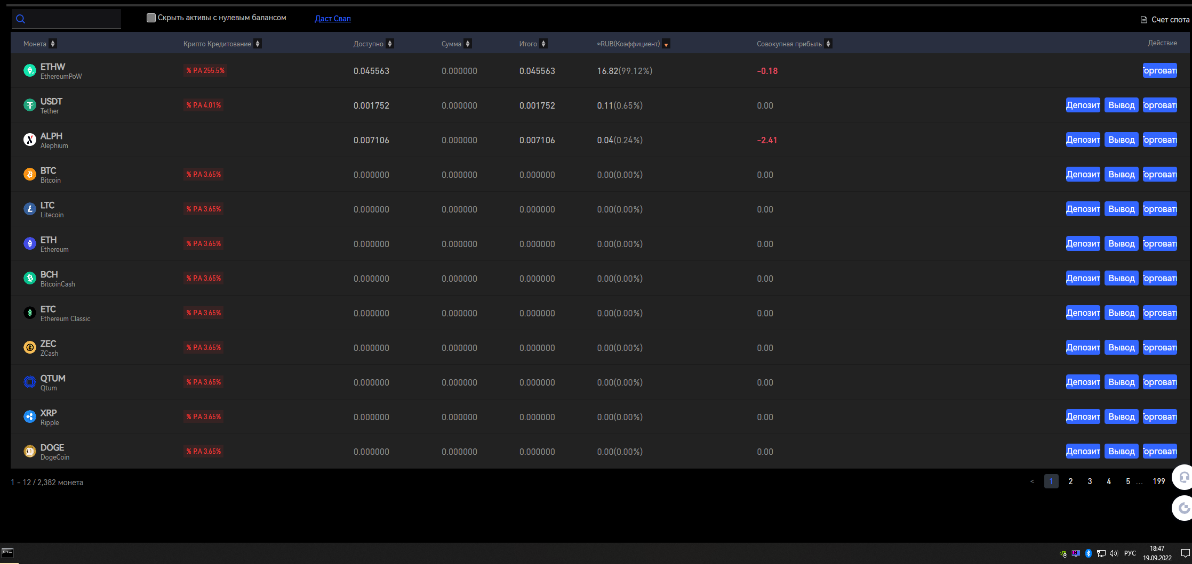Select current page 1
This screenshot has height=564, width=1192.
coord(1051,481)
